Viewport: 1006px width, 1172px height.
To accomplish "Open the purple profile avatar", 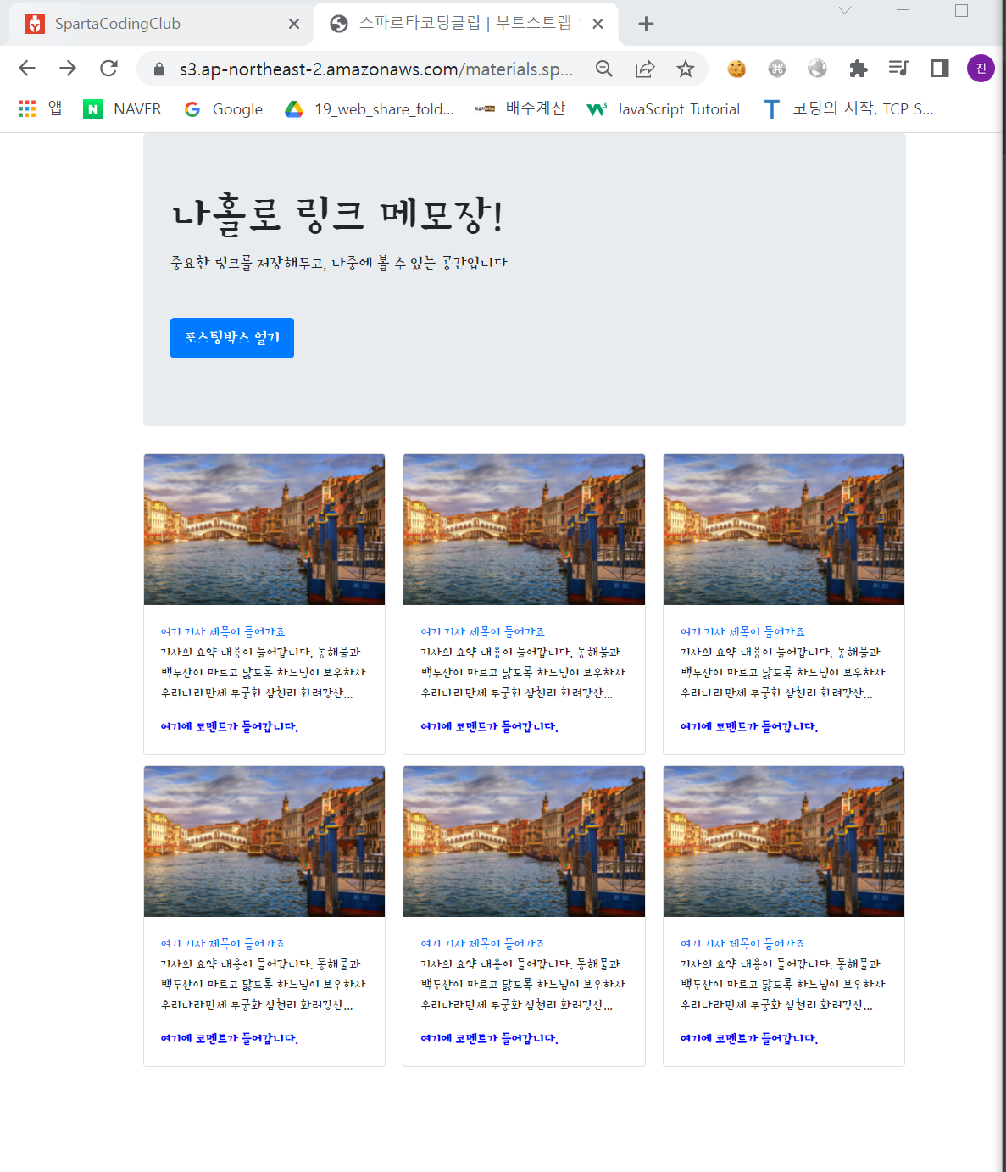I will click(981, 69).
